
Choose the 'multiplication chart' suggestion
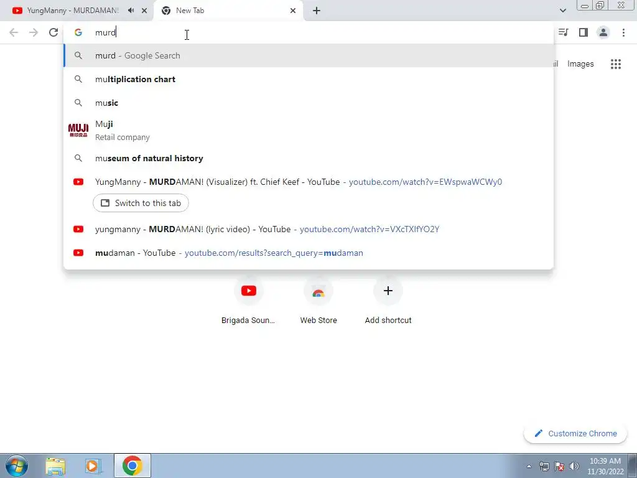(x=309, y=79)
